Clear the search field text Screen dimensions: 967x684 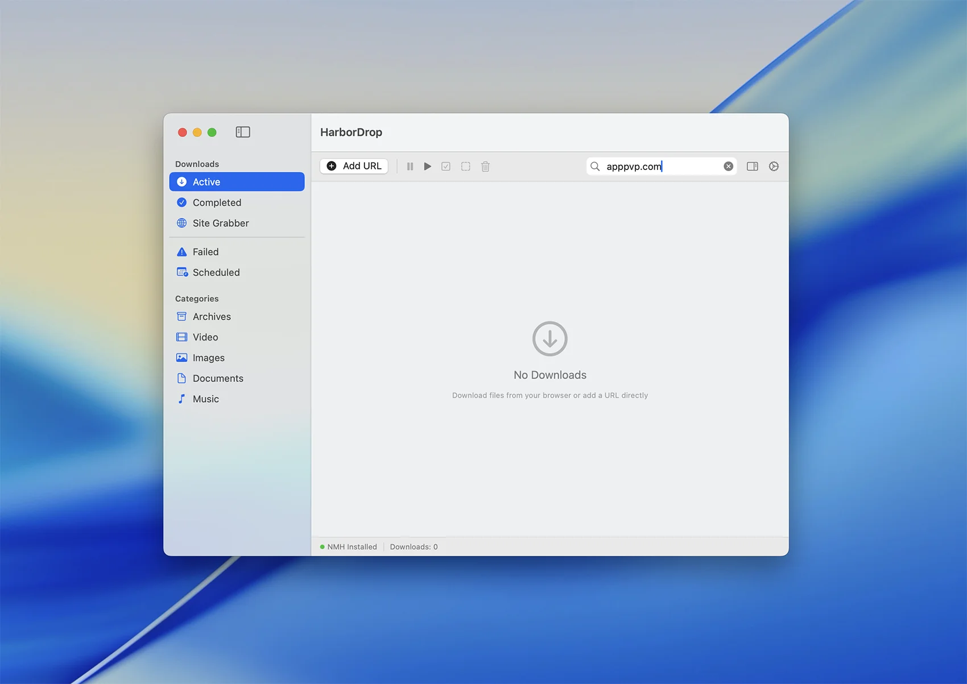click(x=728, y=167)
